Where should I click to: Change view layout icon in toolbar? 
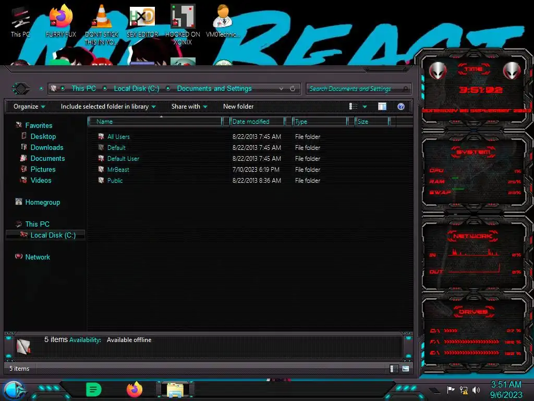[x=353, y=107]
